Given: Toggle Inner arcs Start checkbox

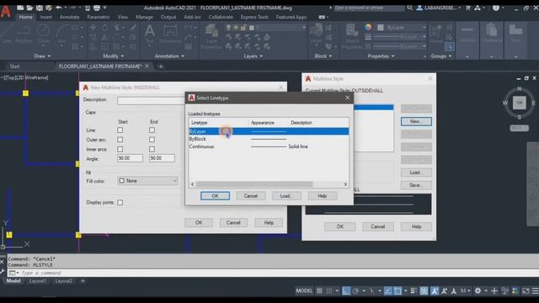Looking at the screenshot, I should pyautogui.click(x=120, y=150).
